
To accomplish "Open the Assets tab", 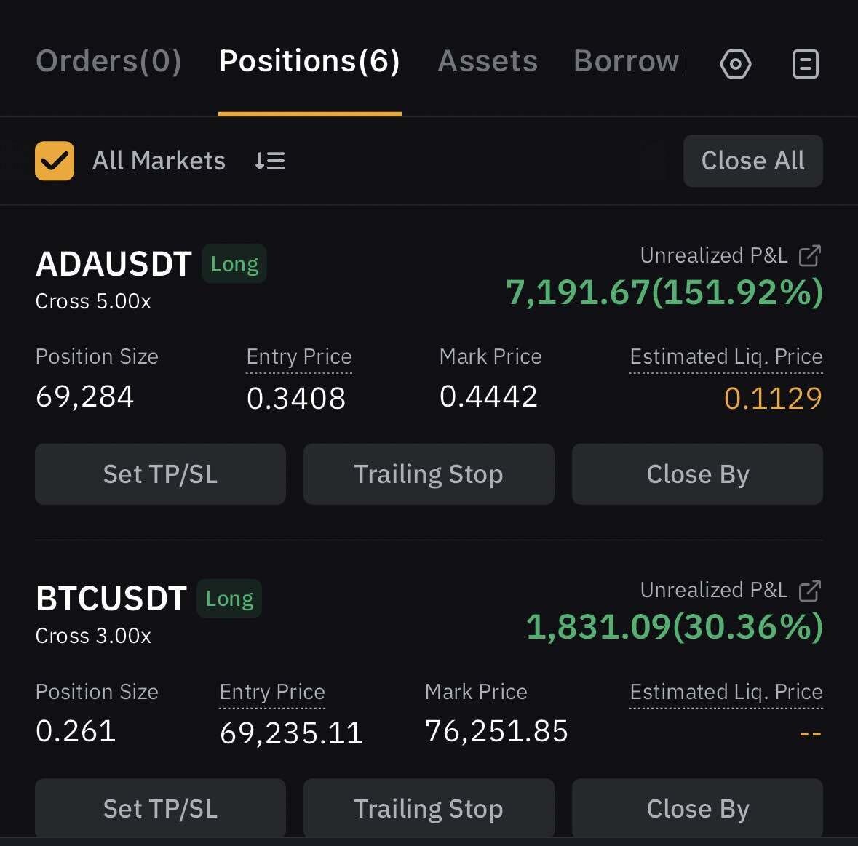I will point(488,61).
